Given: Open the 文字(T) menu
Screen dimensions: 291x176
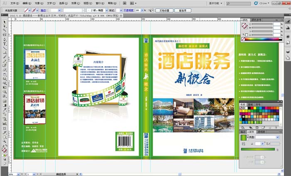Looking at the screenshot, I should point(51,3).
